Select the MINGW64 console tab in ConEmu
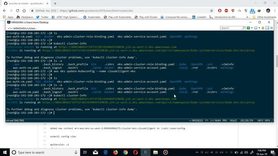 coord(22,28)
